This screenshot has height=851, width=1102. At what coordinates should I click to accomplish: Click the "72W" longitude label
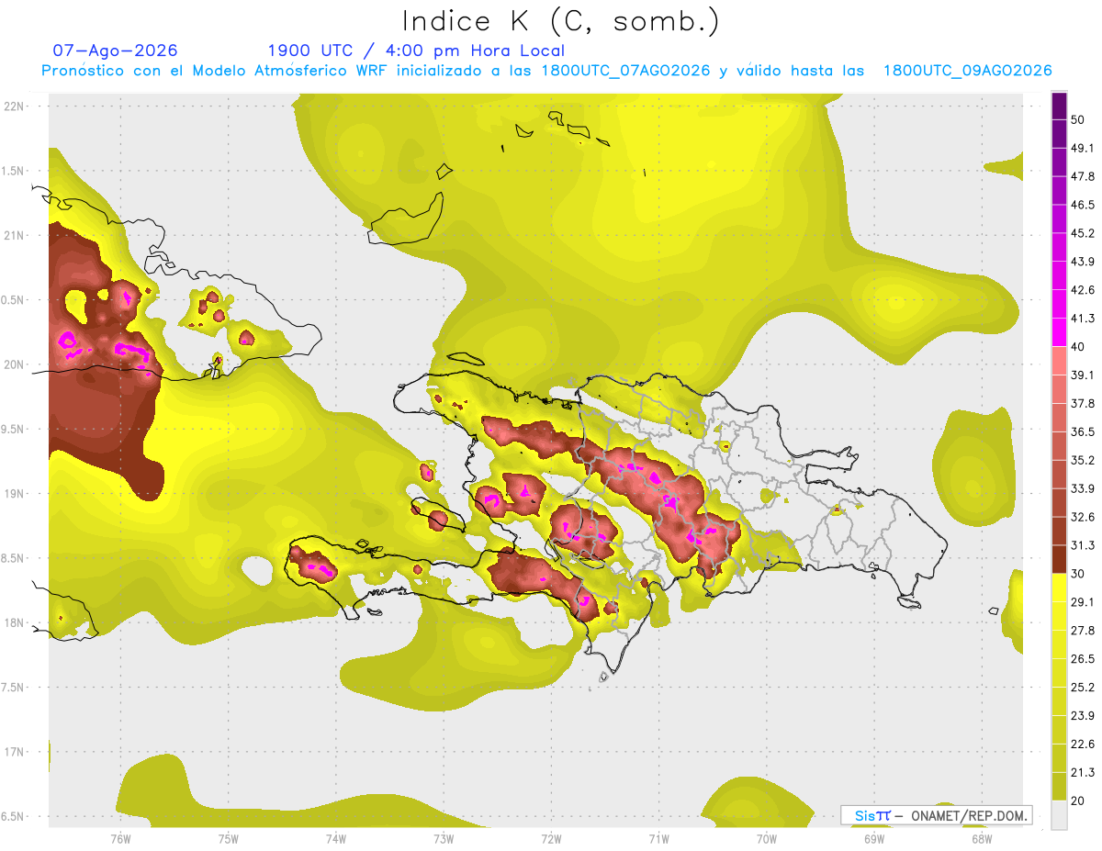click(551, 838)
